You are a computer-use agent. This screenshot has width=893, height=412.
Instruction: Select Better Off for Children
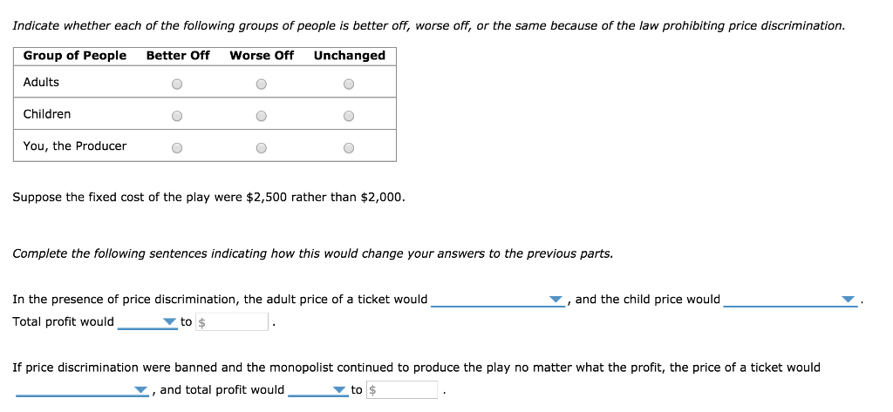(x=177, y=116)
